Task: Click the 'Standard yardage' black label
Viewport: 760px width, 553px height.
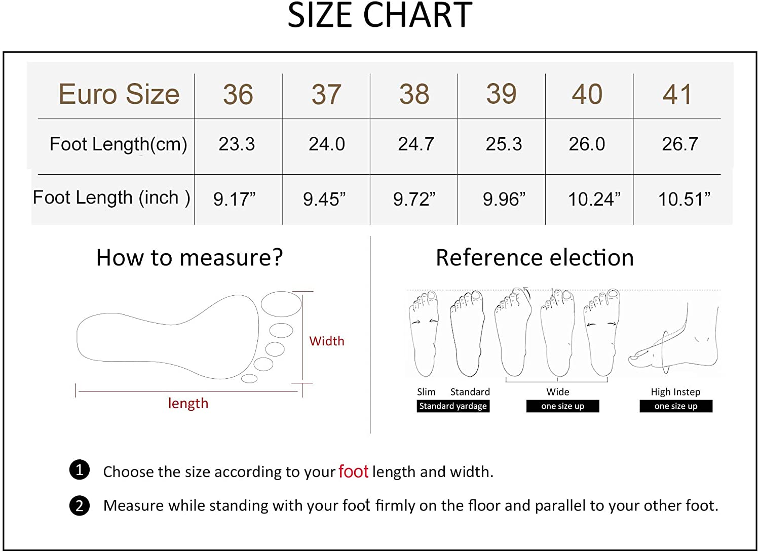Action: (453, 406)
